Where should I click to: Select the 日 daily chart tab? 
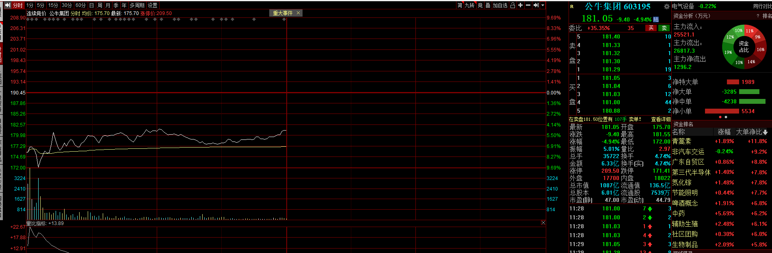click(91, 5)
